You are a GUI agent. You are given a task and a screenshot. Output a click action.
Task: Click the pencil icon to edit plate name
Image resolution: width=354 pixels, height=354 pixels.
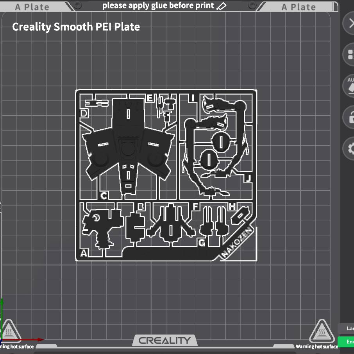tap(222, 6)
